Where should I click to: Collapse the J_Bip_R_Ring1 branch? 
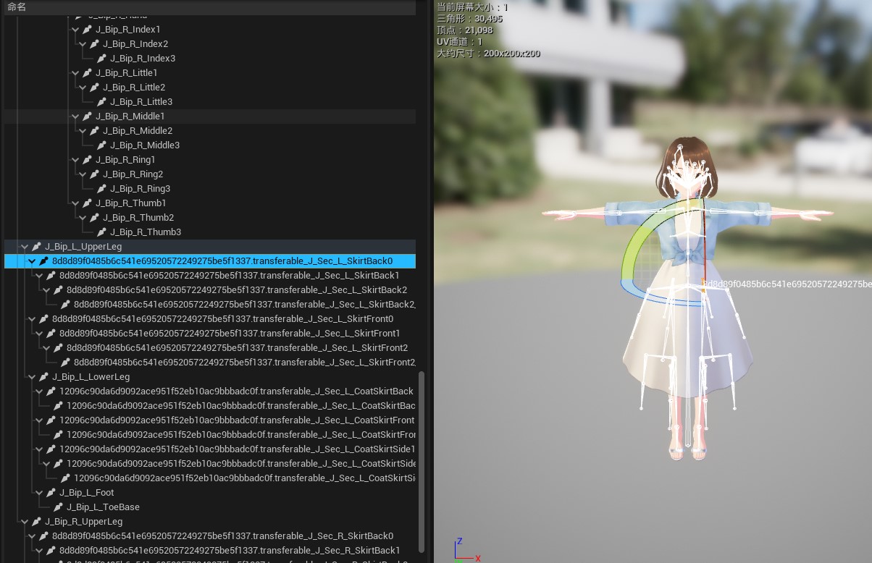pos(75,159)
